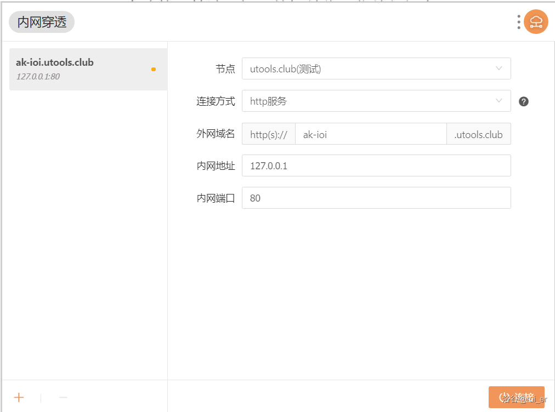The image size is (555, 412).
Task: Click the 内网地址 field with 127.0.0.1
Action: tap(376, 165)
